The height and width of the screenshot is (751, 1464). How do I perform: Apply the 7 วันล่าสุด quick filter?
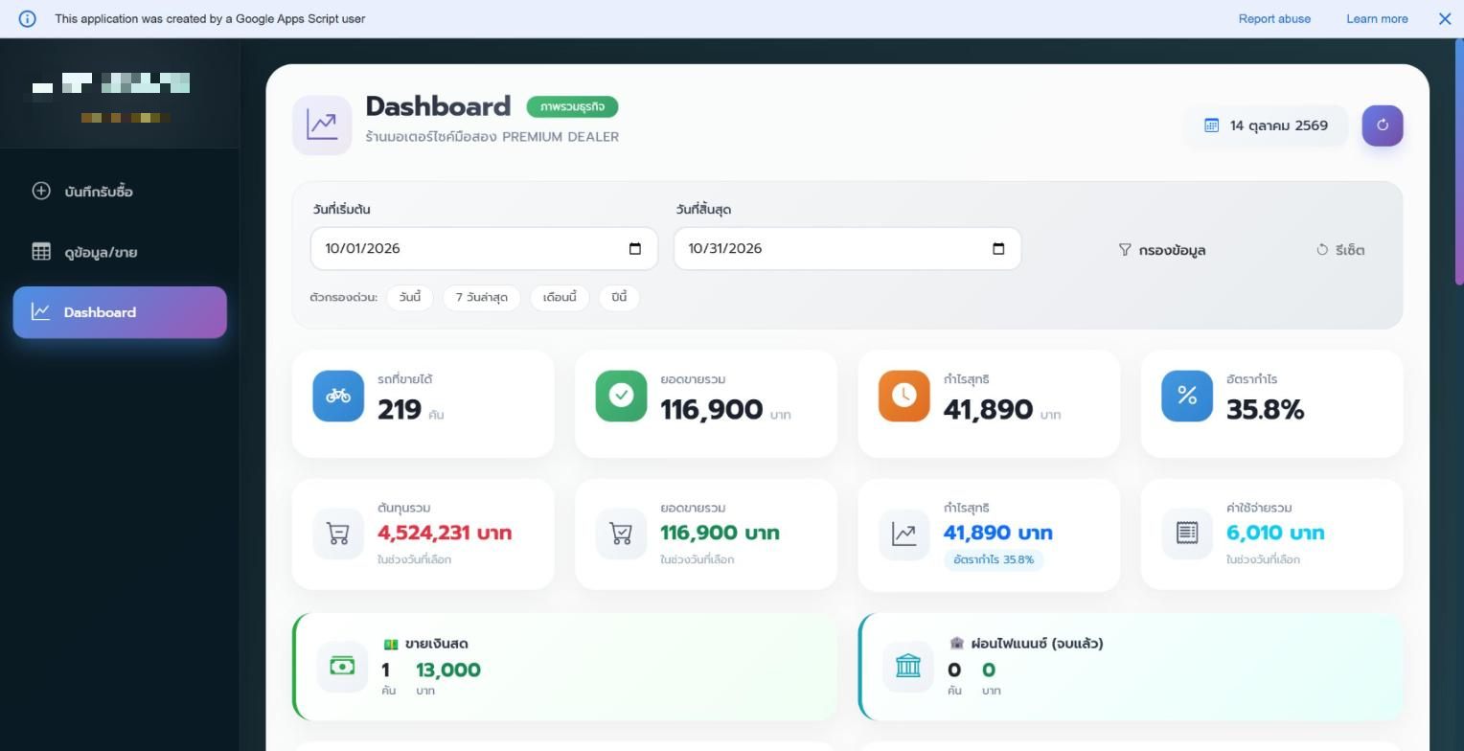(x=481, y=297)
